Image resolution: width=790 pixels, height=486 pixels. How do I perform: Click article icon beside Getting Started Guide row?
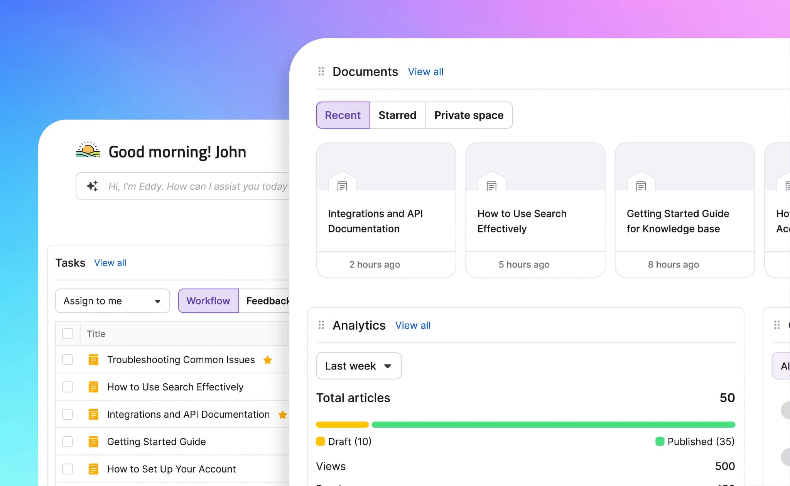93,442
